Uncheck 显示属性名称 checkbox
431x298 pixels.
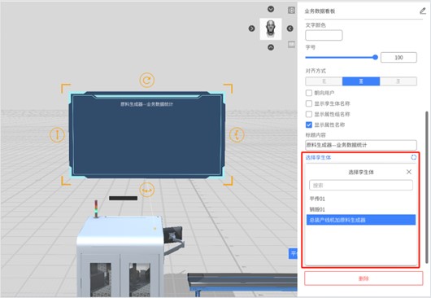(309, 125)
